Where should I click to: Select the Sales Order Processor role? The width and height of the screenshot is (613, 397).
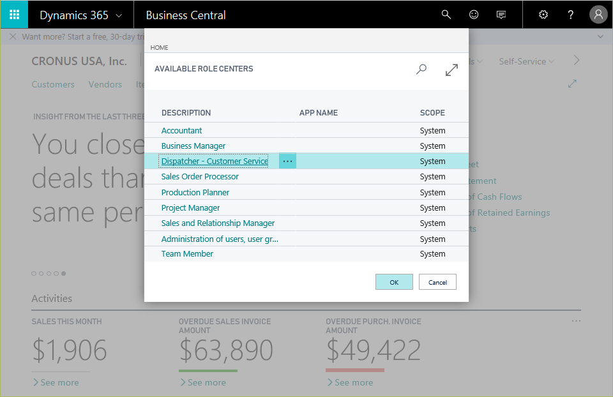pos(200,177)
